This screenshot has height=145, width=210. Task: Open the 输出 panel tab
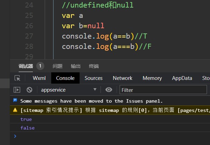(75, 66)
